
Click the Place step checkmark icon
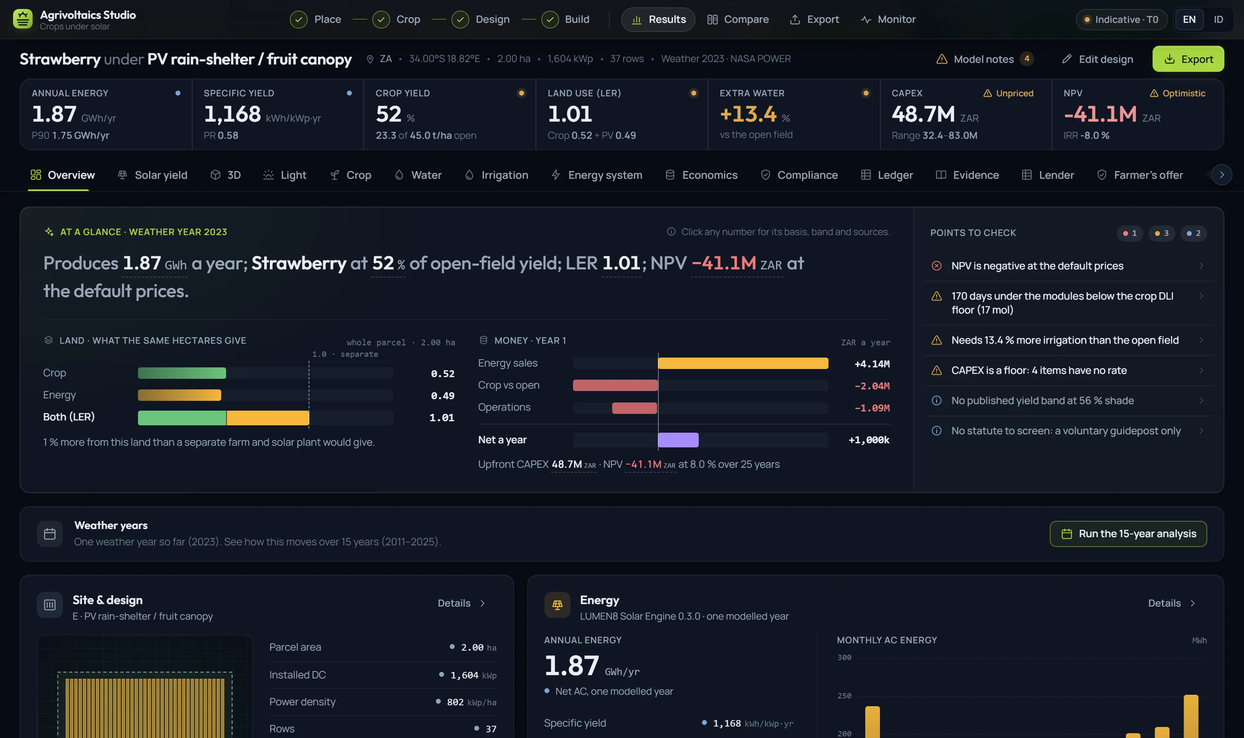click(298, 20)
